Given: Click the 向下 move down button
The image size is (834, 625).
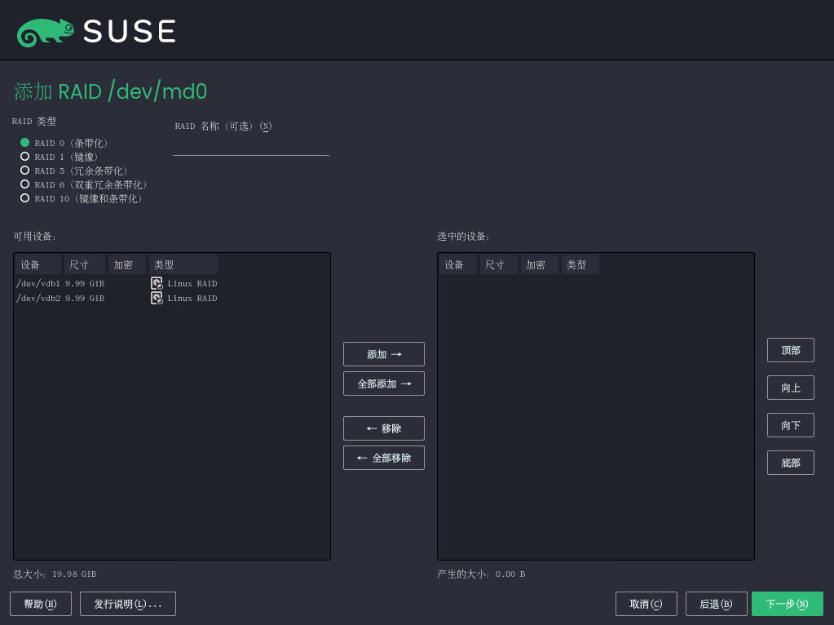Looking at the screenshot, I should [x=790, y=425].
